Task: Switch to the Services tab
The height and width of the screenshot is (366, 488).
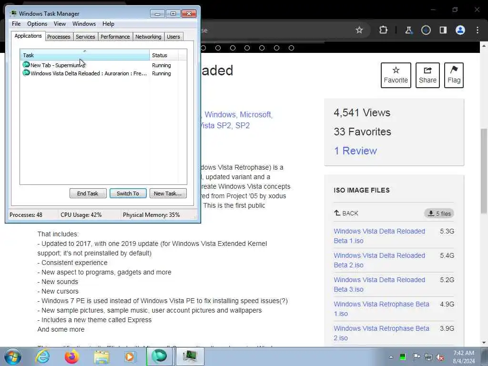Action: point(85,37)
